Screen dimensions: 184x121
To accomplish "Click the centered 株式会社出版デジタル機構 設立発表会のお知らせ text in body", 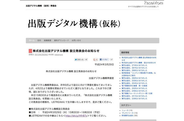I will (71, 71).
